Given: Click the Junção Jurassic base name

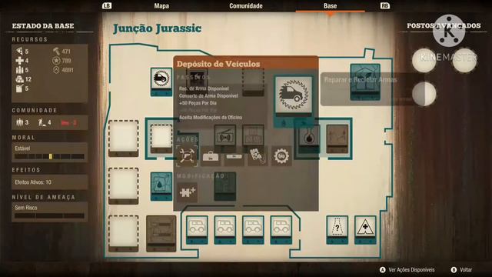Looking at the screenshot, I should pyautogui.click(x=157, y=28).
